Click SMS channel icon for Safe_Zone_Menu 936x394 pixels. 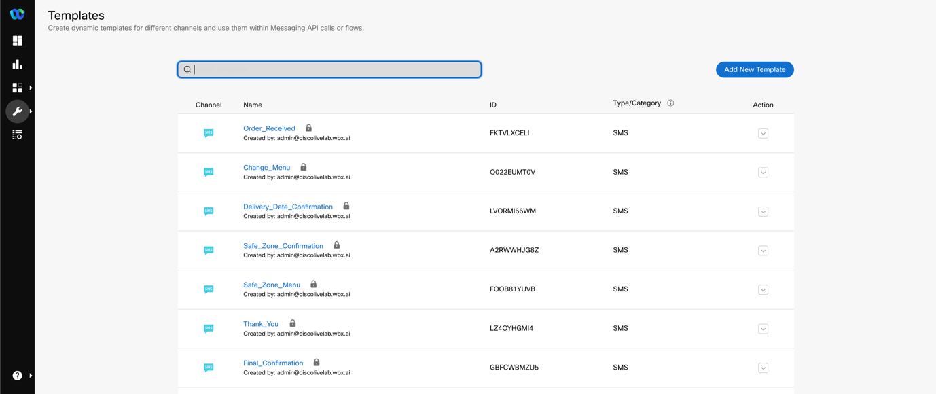[x=209, y=289]
